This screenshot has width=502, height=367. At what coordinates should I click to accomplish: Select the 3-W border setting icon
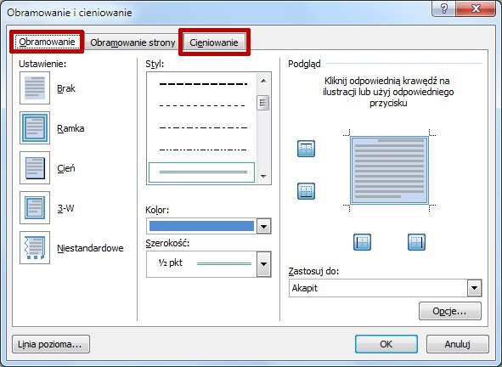click(35, 207)
